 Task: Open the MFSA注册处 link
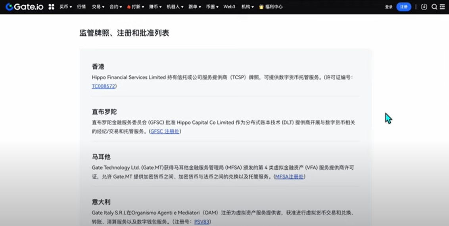pyautogui.click(x=290, y=176)
